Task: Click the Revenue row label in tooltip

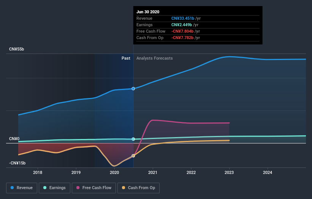Action: click(144, 18)
